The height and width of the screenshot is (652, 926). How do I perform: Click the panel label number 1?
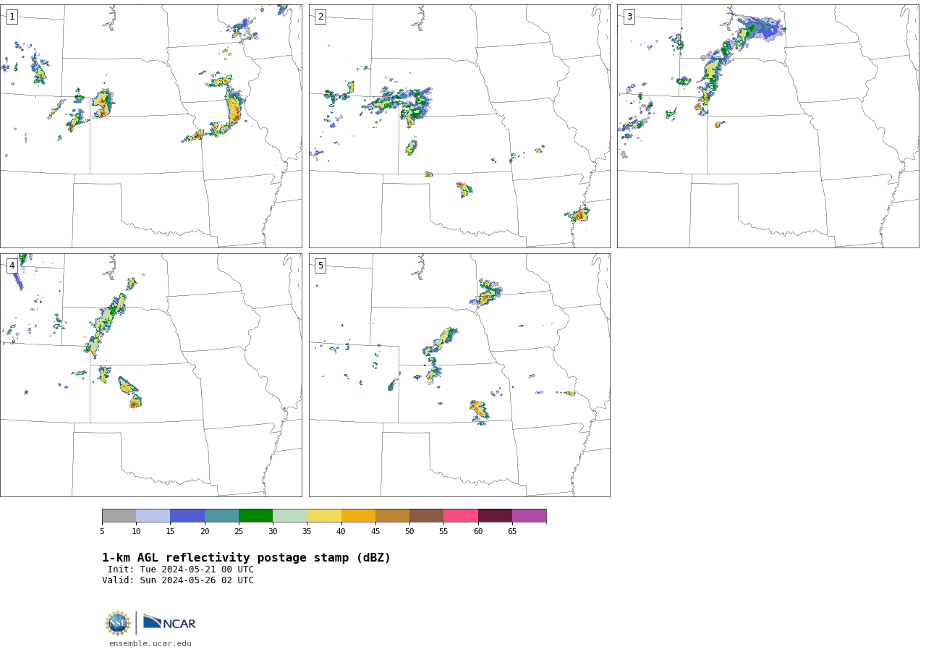[12, 17]
